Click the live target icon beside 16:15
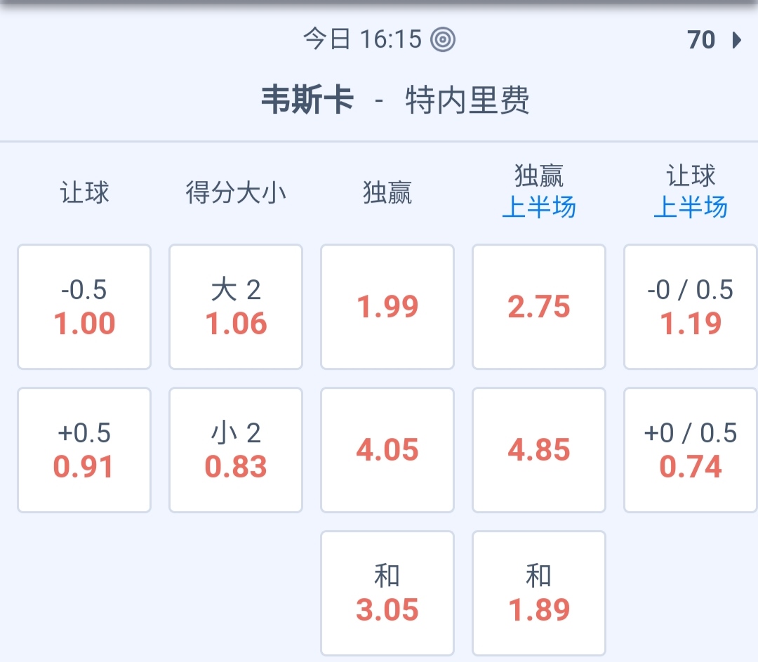 pyautogui.click(x=443, y=39)
